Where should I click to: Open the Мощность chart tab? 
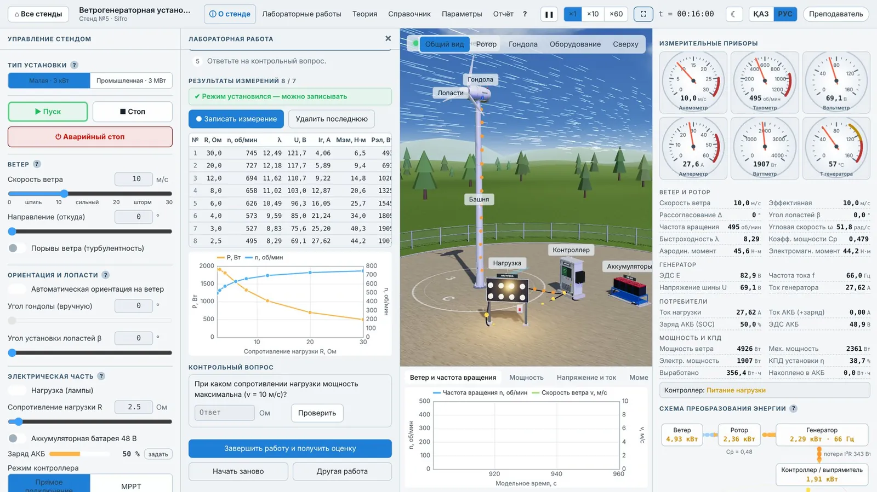point(526,378)
